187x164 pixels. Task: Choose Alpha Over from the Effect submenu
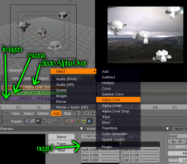coord(118,100)
